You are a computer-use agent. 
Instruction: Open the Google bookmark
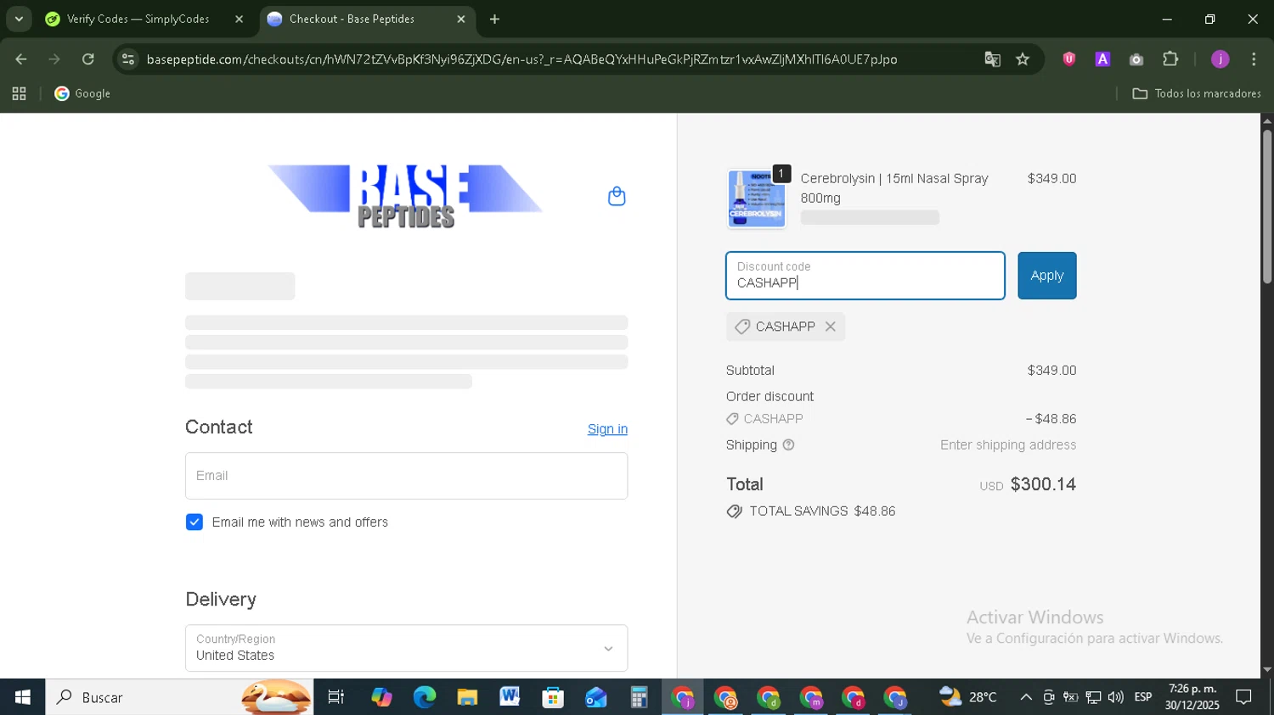coord(82,93)
